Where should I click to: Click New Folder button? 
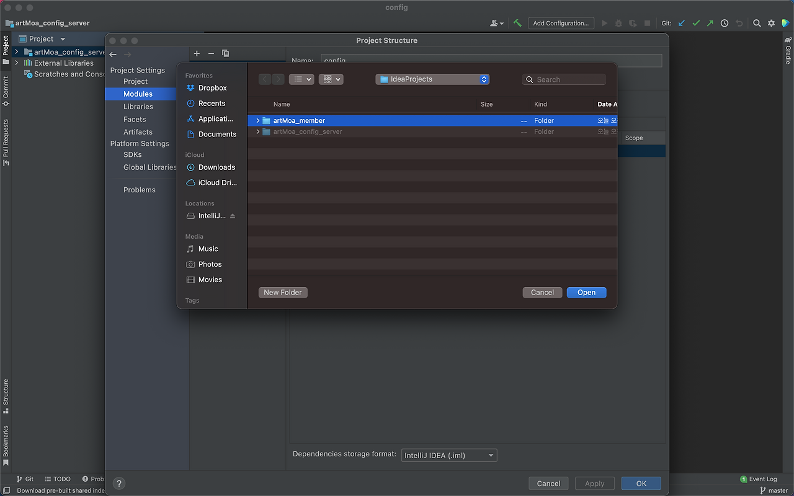tap(283, 293)
